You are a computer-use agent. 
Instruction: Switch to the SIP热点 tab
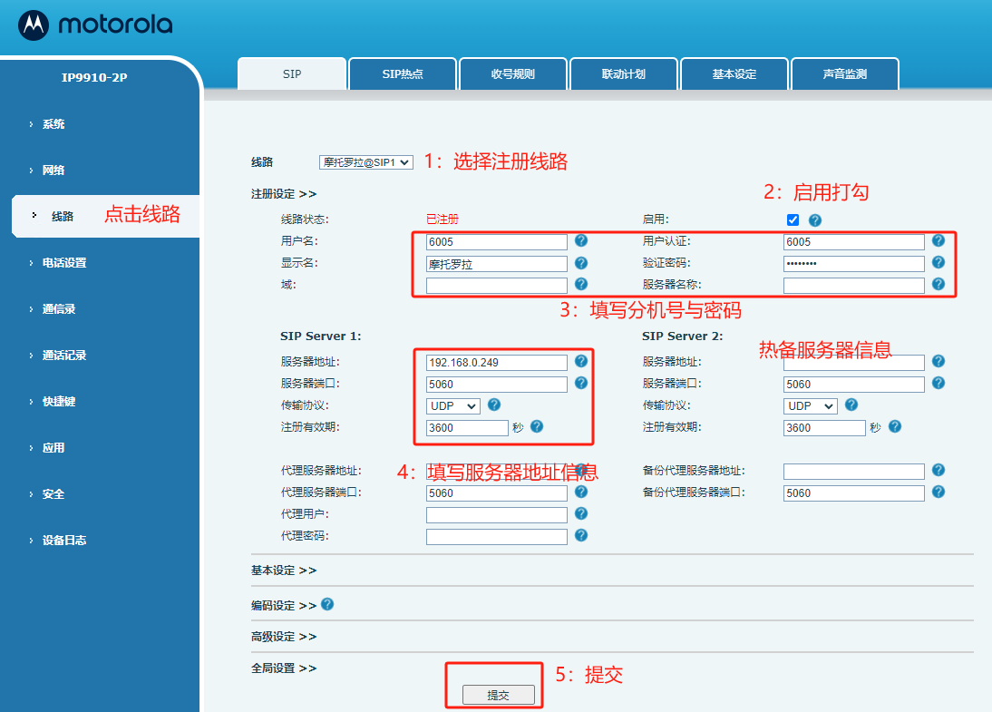[x=403, y=74]
